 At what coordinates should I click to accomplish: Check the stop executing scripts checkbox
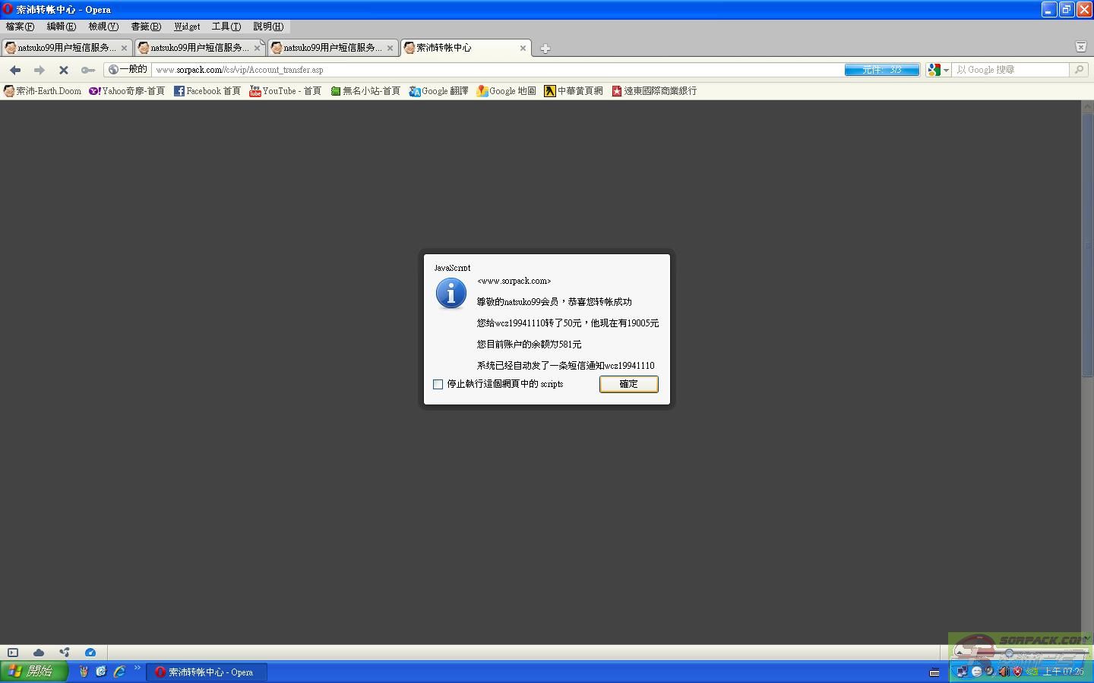(x=438, y=385)
